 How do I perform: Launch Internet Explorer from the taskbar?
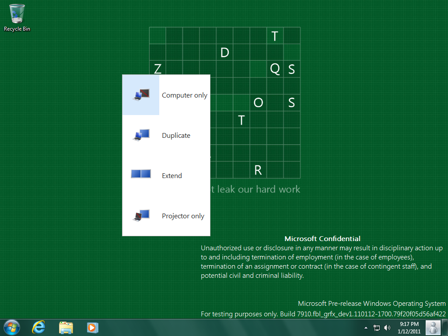38,327
